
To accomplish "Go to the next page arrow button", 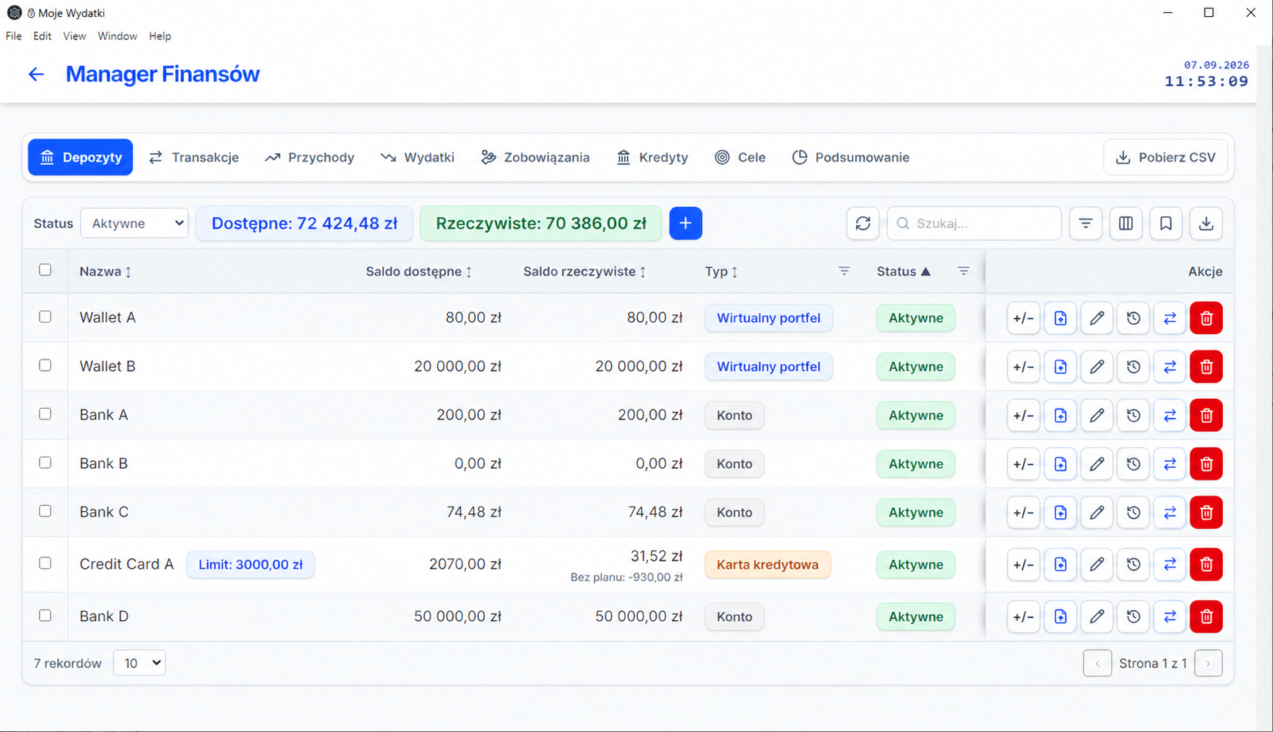I will click(1208, 663).
